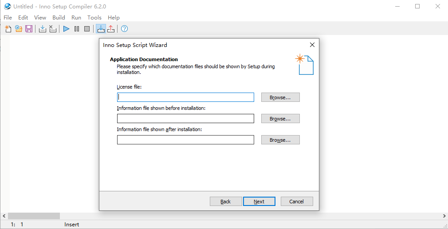Click Browse for the after-installation information file
This screenshot has width=448, height=229.
click(x=280, y=140)
